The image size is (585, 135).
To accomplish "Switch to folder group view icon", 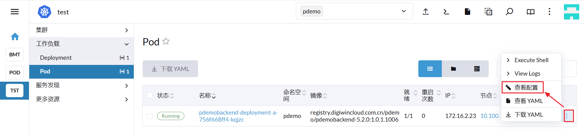I will coord(453,69).
